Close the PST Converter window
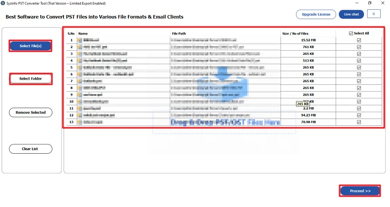 click(x=383, y=3)
